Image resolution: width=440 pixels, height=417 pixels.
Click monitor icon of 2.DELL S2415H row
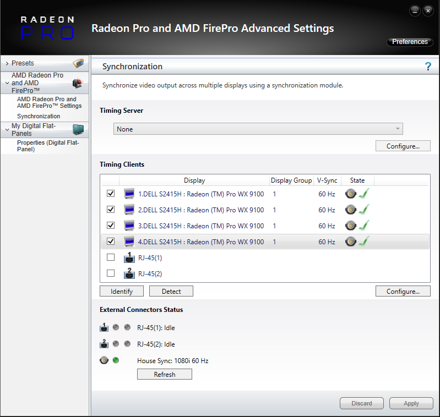tap(129, 210)
